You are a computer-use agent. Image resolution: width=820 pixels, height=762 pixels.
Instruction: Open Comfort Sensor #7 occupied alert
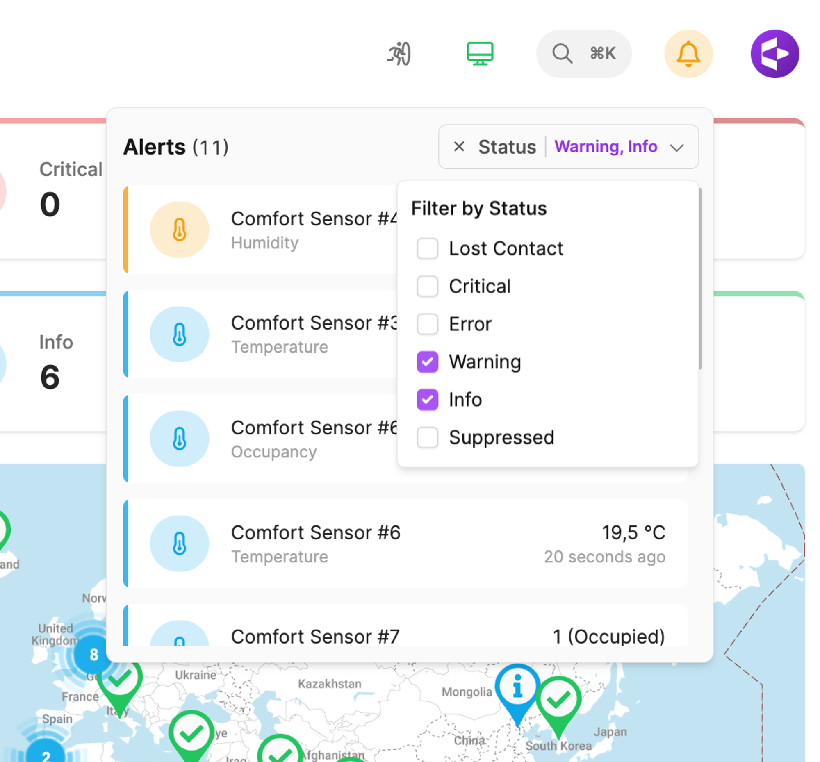[404, 631]
